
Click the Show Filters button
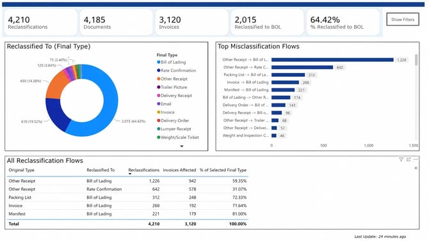403,19
